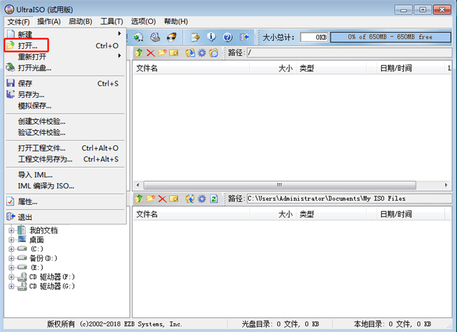Click the red X delete icon in image pane toolbar
This screenshot has height=332, width=457.
click(151, 53)
